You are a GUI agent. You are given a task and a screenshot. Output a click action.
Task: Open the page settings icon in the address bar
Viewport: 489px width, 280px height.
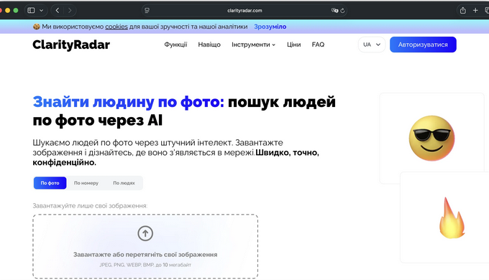147,10
